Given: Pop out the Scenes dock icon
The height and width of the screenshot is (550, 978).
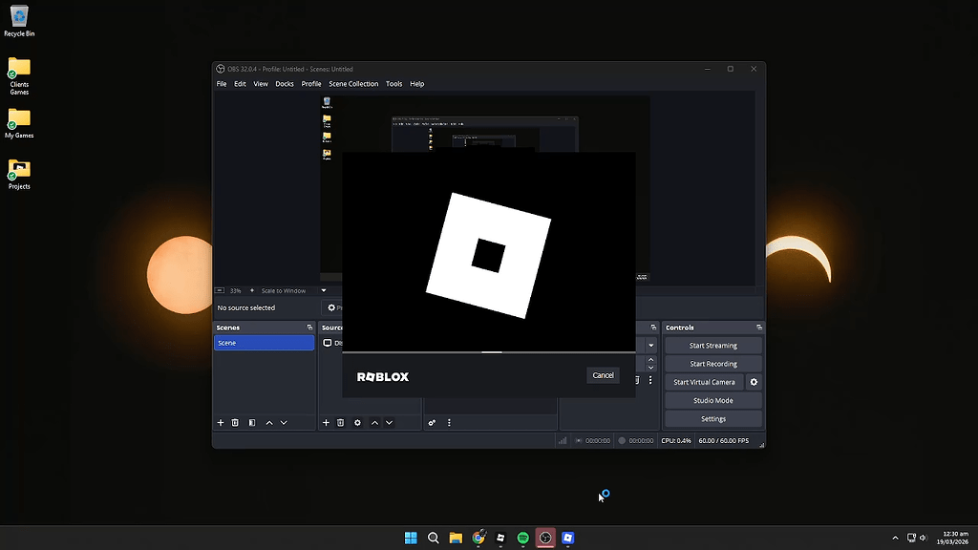Looking at the screenshot, I should pyautogui.click(x=309, y=328).
